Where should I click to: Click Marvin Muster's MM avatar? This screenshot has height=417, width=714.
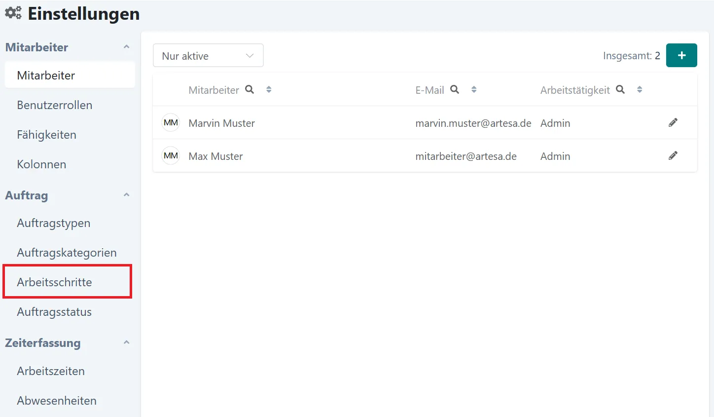click(171, 123)
